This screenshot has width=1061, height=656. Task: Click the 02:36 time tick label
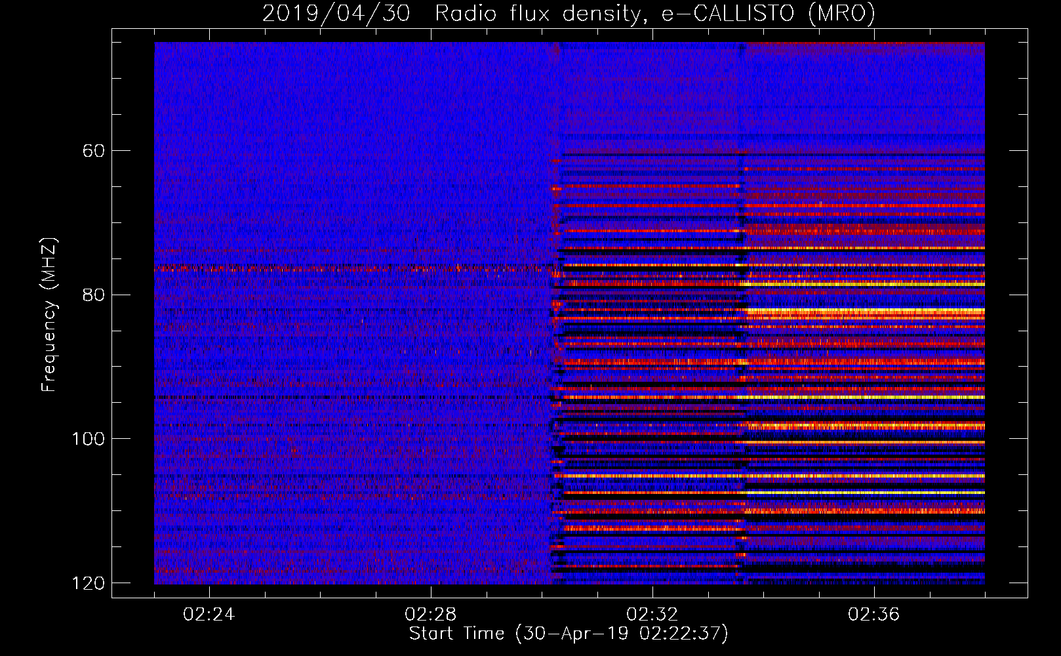874,615
